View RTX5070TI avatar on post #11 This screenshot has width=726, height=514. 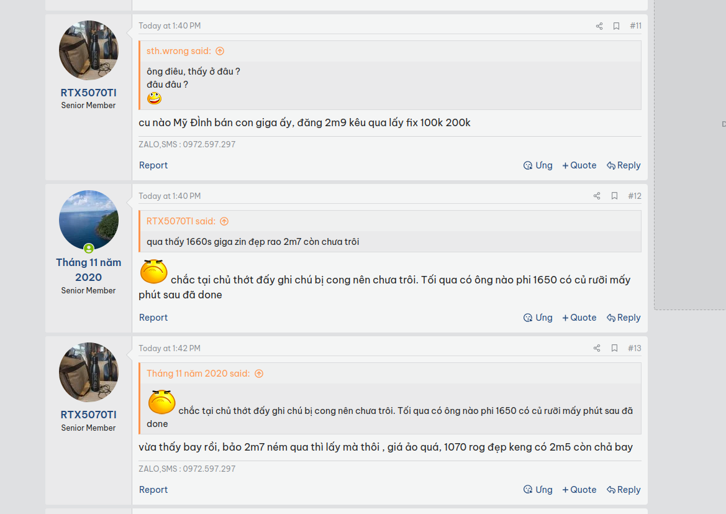pyautogui.click(x=88, y=50)
